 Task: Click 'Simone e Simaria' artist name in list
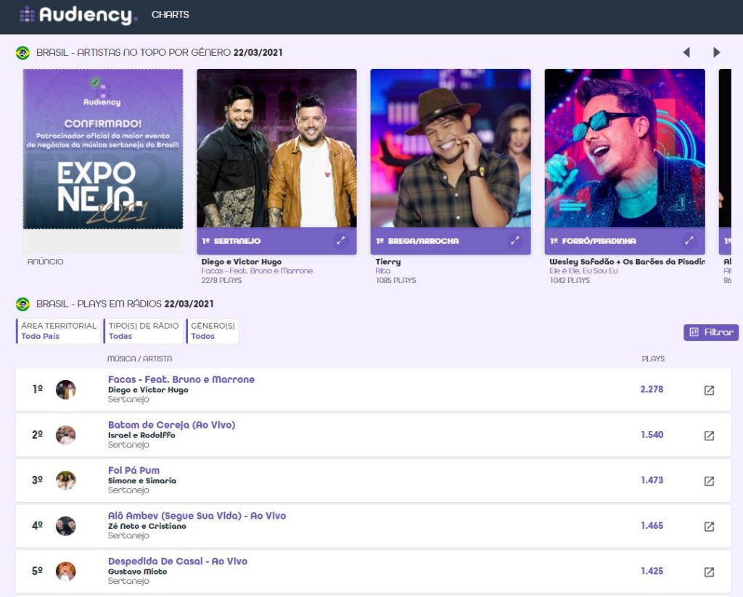141,480
